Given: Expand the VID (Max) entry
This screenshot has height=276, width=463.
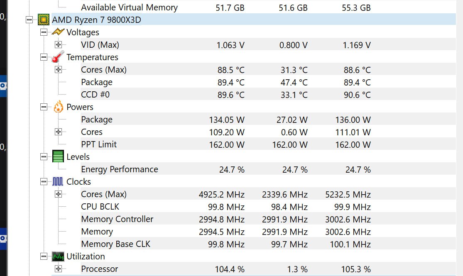Looking at the screenshot, I should tap(58, 44).
